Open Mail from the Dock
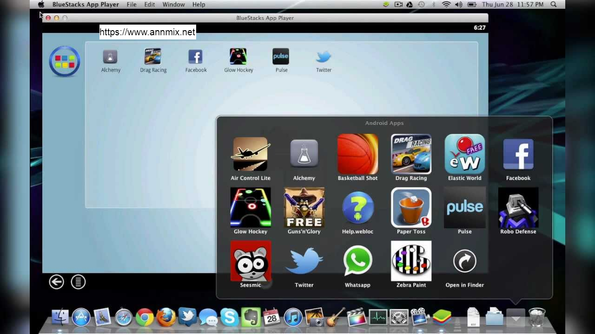This screenshot has height=334, width=595. 102,317
